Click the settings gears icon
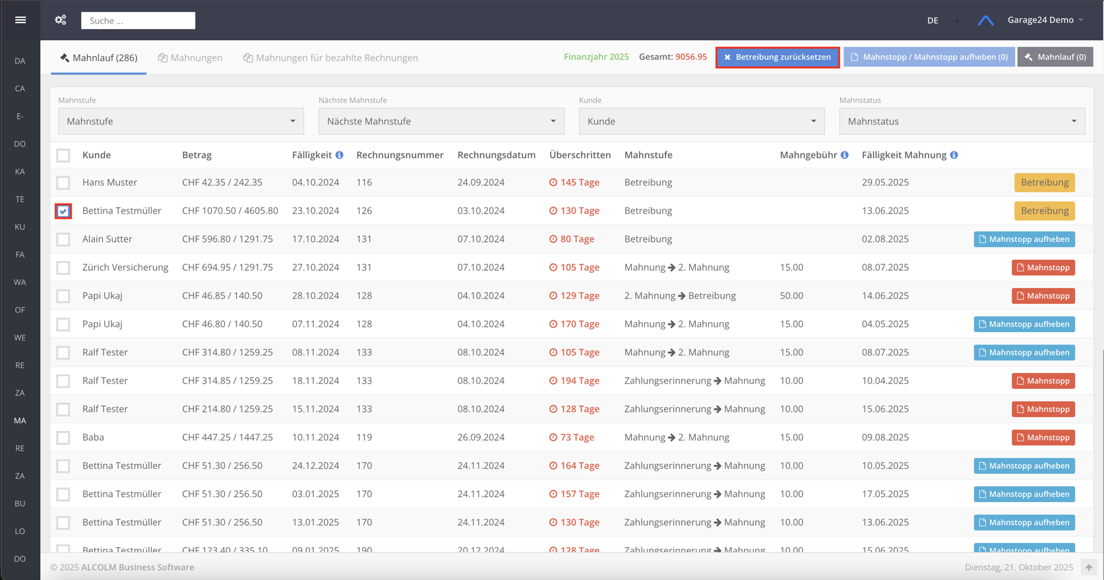Screen dimensions: 1104x580 tap(61, 20)
